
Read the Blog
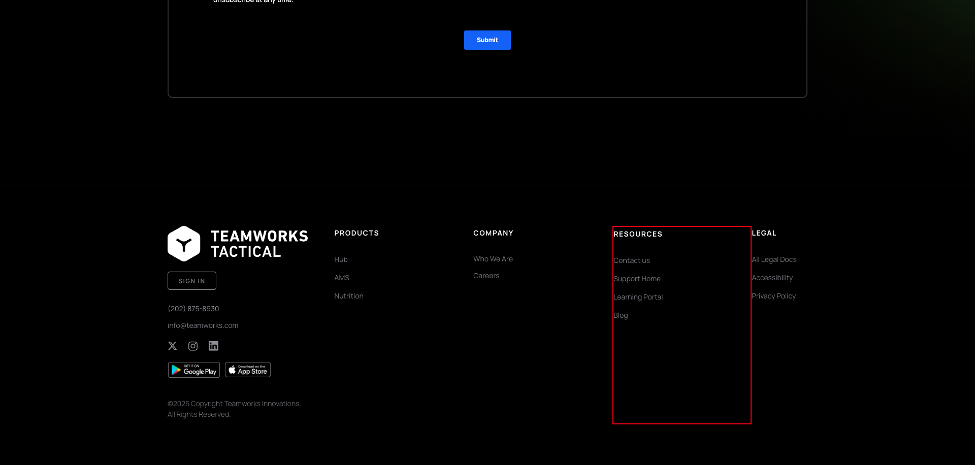pos(621,315)
